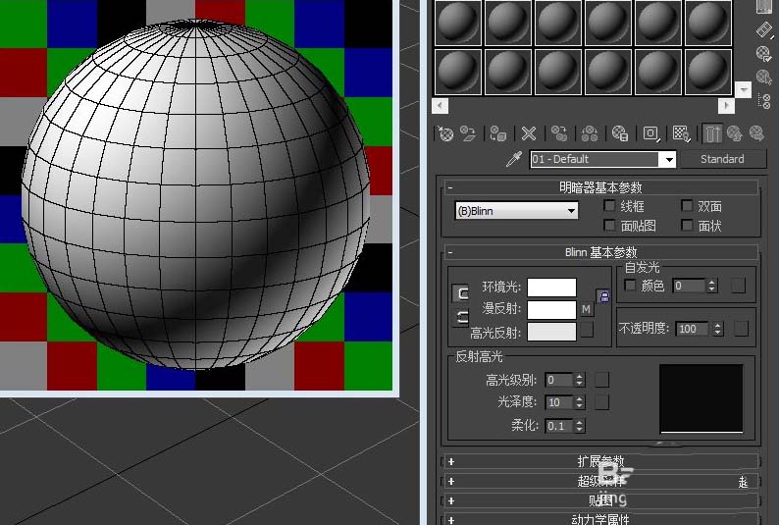Screen dimensions: 779x525
Task: Click map button beside 不透明度 value
Action: (x=741, y=329)
